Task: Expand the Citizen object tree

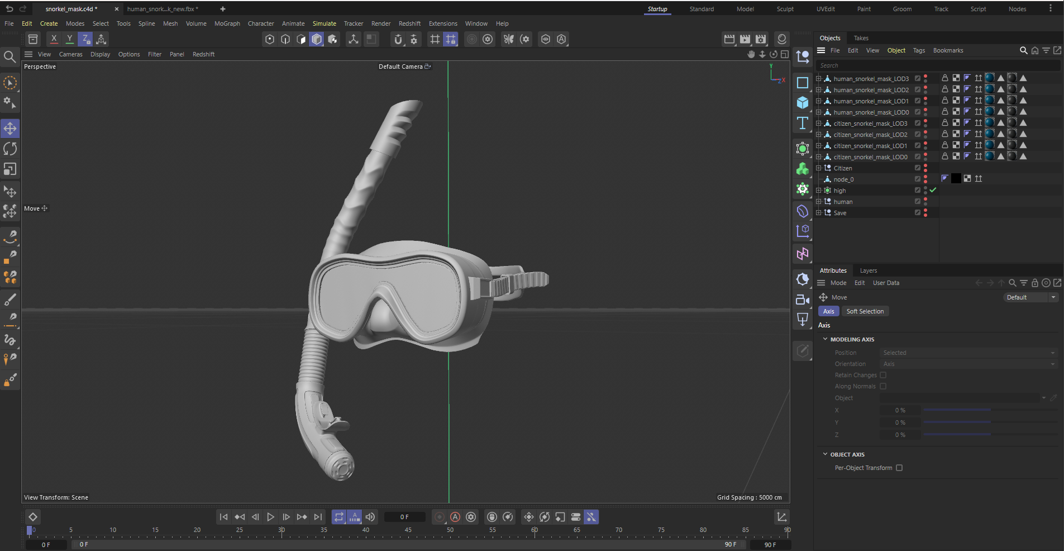Action: (x=819, y=168)
